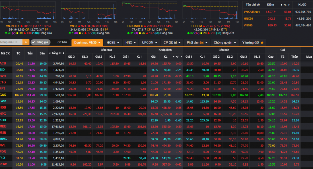Select the HDB stock symbol
The width and height of the screenshot is (313, 169).
coord(3,107)
